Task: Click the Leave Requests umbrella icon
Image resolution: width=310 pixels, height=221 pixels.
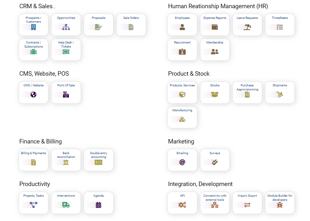Action: pyautogui.click(x=247, y=27)
